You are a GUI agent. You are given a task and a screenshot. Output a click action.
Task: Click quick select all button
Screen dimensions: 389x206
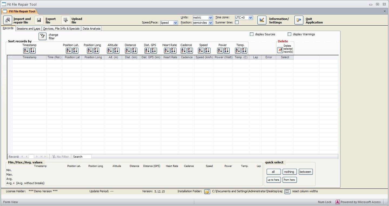pos(273,172)
